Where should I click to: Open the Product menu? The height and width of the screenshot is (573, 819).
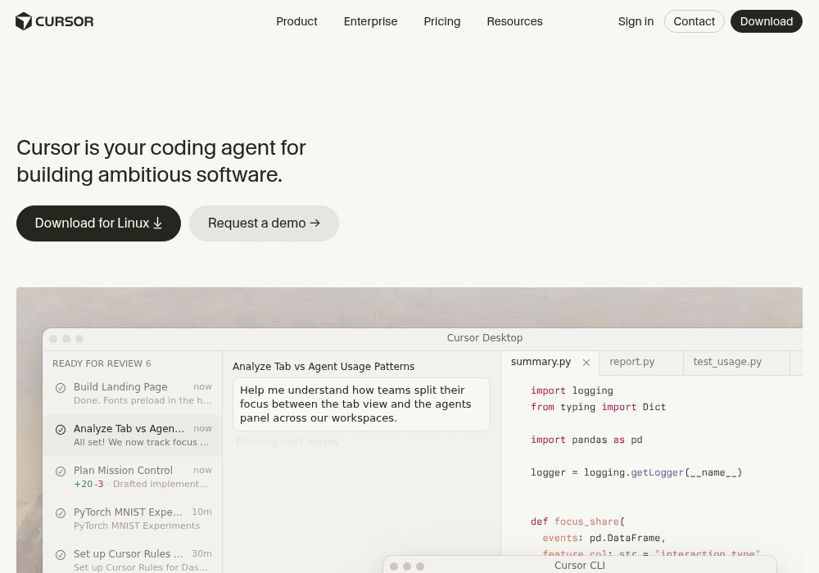[x=296, y=21]
